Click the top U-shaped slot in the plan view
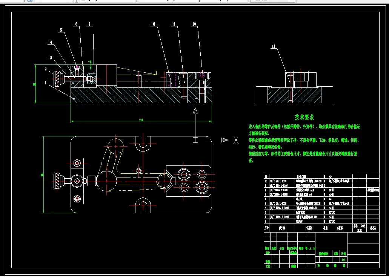Screen dimensions: 389x277 pyautogui.click(x=143, y=144)
